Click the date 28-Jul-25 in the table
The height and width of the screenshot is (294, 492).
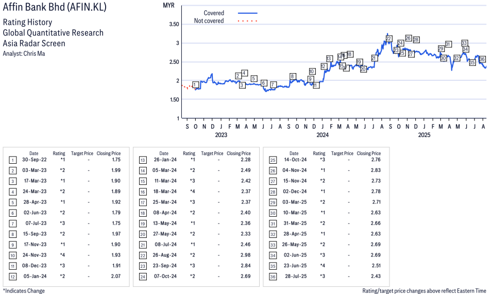tap(296, 276)
